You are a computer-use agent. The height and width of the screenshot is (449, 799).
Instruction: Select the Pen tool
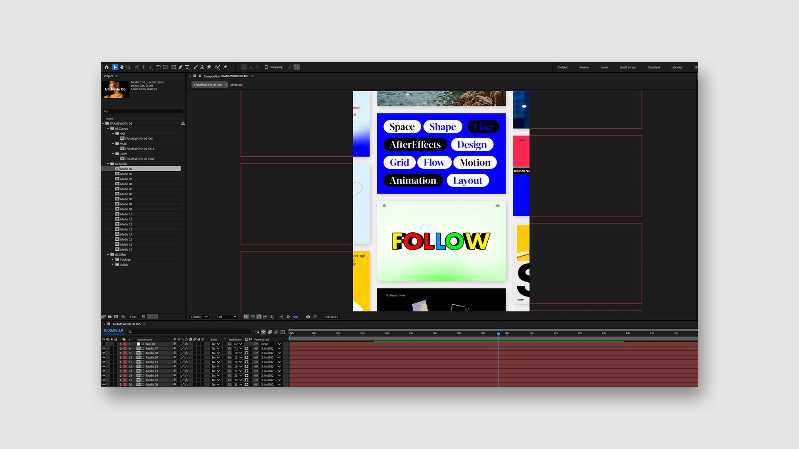(x=180, y=67)
